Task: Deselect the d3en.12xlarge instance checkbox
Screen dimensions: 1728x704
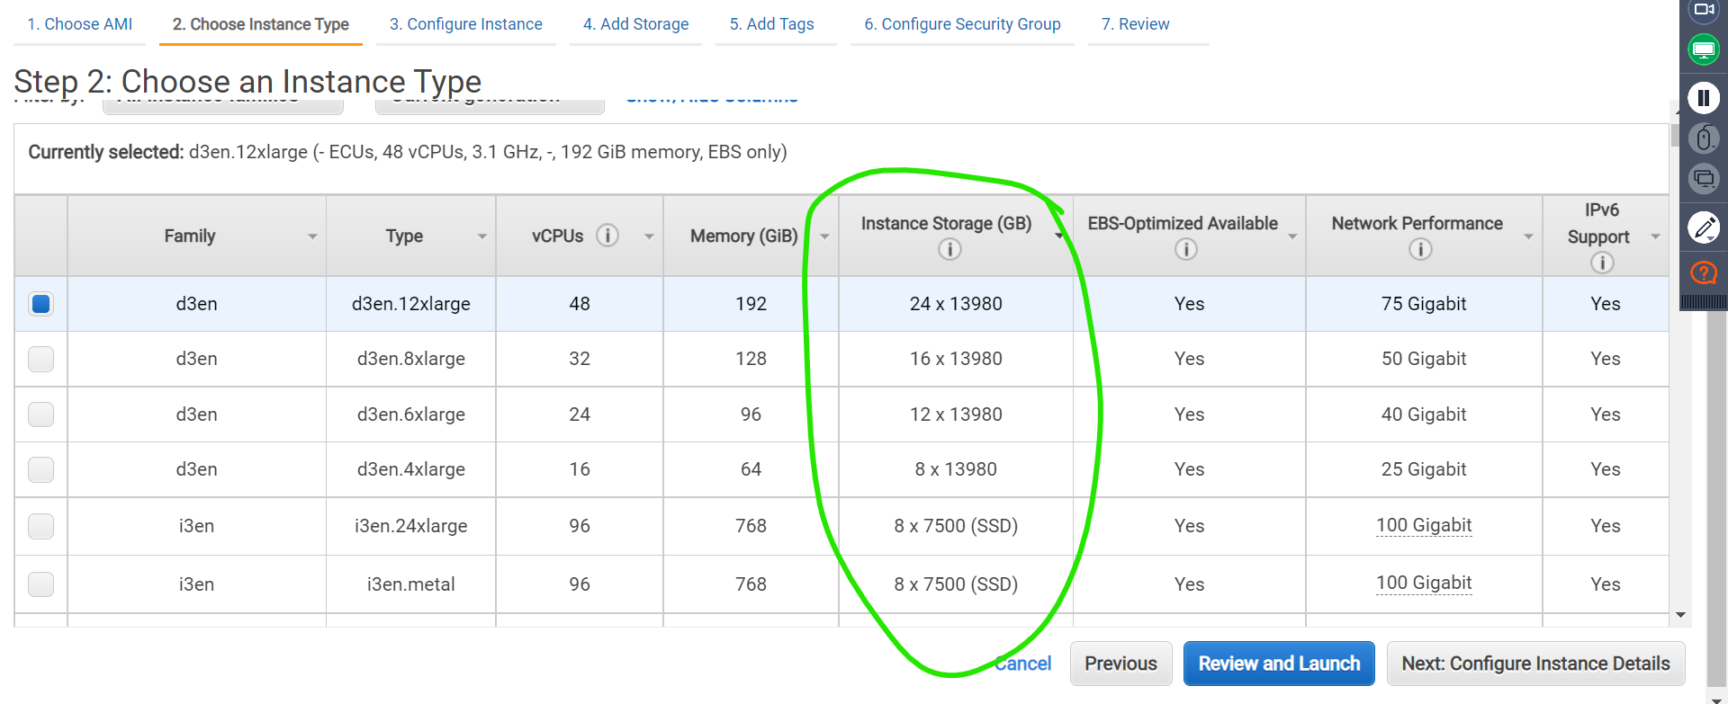Action: 40,304
